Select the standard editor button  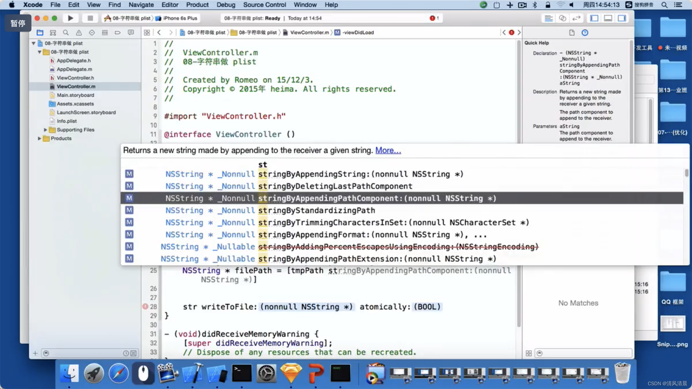coord(548,18)
